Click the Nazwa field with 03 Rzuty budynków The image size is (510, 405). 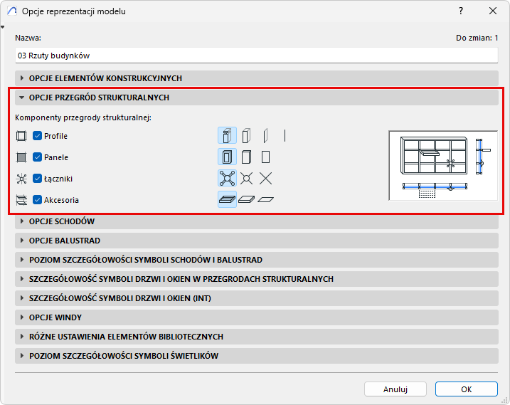pos(257,56)
